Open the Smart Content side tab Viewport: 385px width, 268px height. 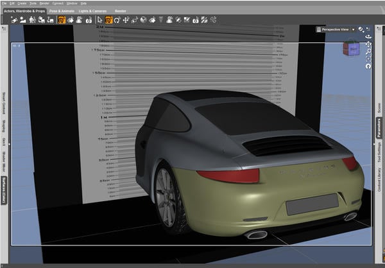point(4,103)
